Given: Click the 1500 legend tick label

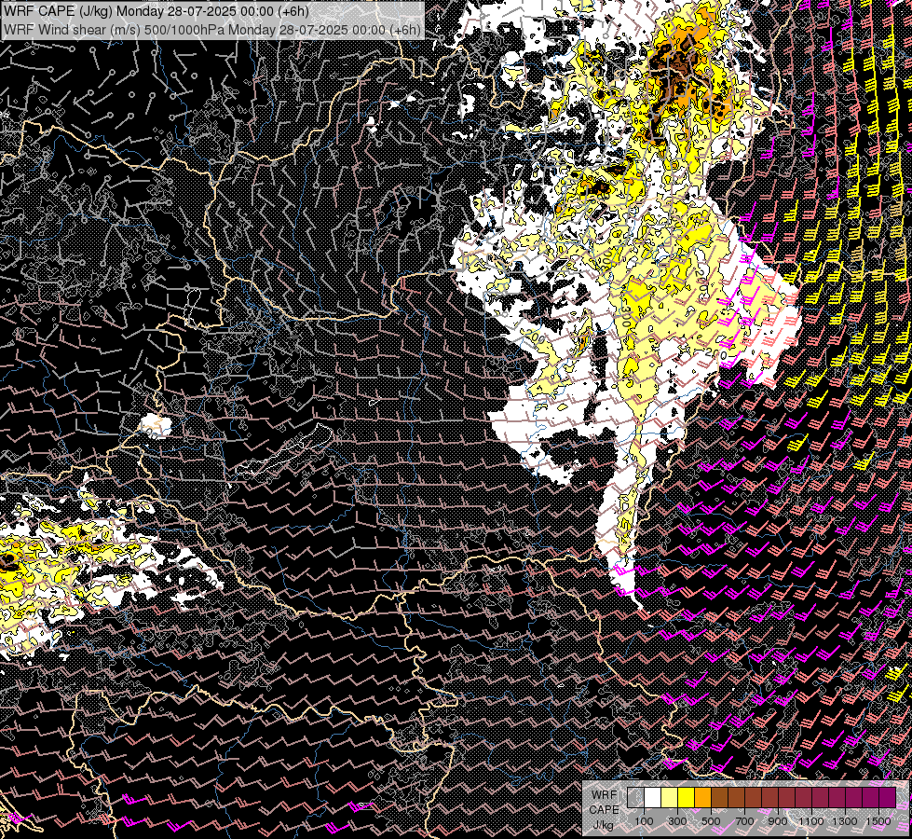Looking at the screenshot, I should (878, 821).
